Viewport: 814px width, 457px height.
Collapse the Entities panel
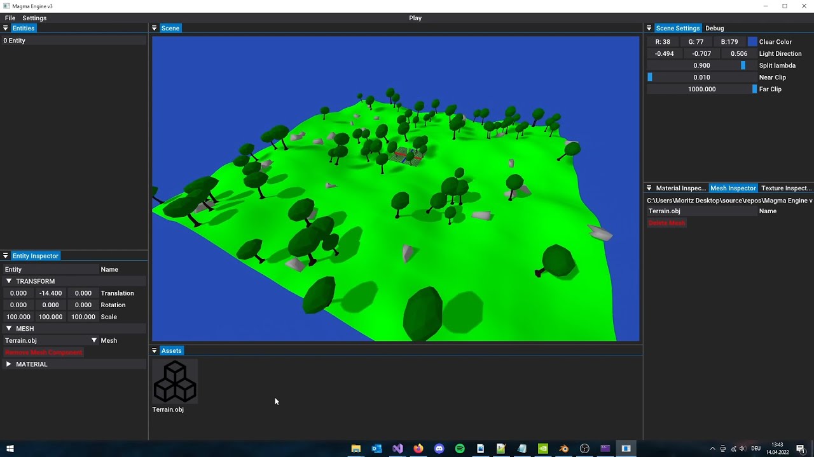(x=5, y=28)
